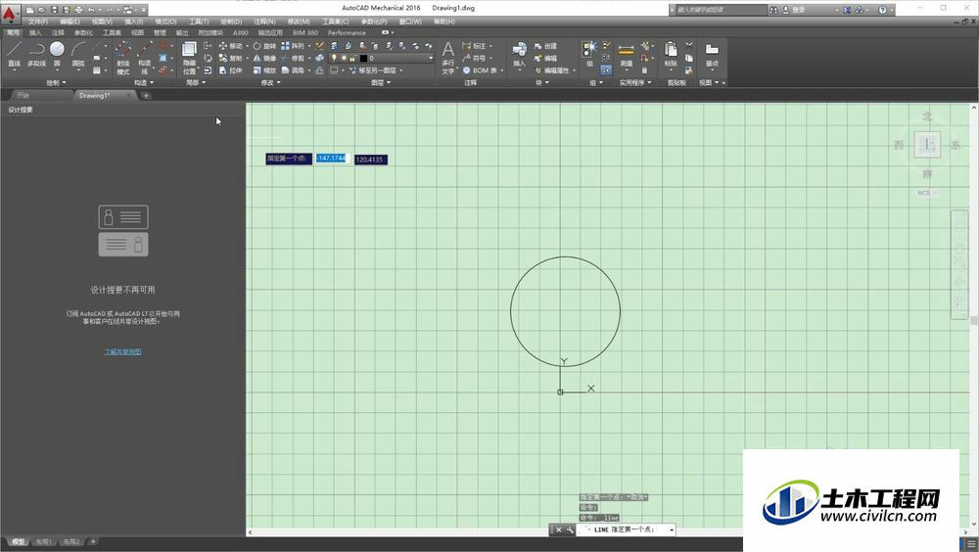This screenshot has height=552, width=979.
Task: Toggle layer lock icon in layer box
Action: point(352,58)
